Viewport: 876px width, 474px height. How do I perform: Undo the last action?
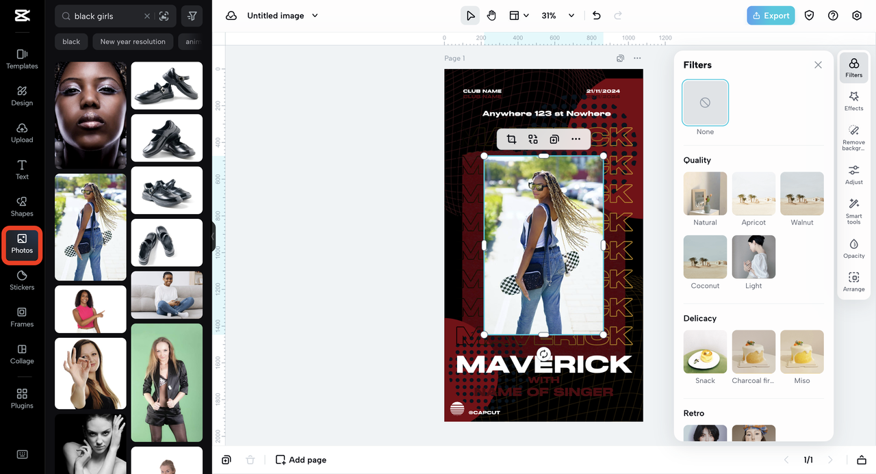[x=596, y=16]
